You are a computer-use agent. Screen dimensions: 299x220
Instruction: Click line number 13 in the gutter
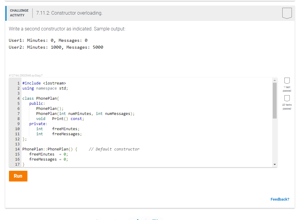17,144
